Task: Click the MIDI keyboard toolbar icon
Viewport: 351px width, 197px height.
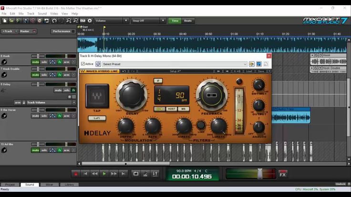Action: (83, 21)
